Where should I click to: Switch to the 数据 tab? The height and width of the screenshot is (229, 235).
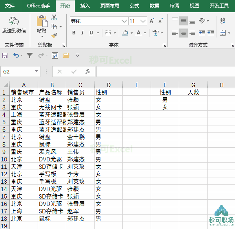click(x=154, y=6)
